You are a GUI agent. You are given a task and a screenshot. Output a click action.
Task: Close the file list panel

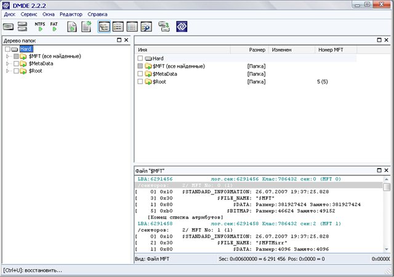[x=386, y=40]
